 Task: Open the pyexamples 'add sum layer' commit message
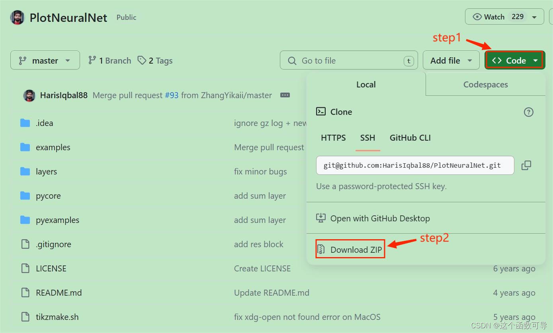[x=260, y=220]
